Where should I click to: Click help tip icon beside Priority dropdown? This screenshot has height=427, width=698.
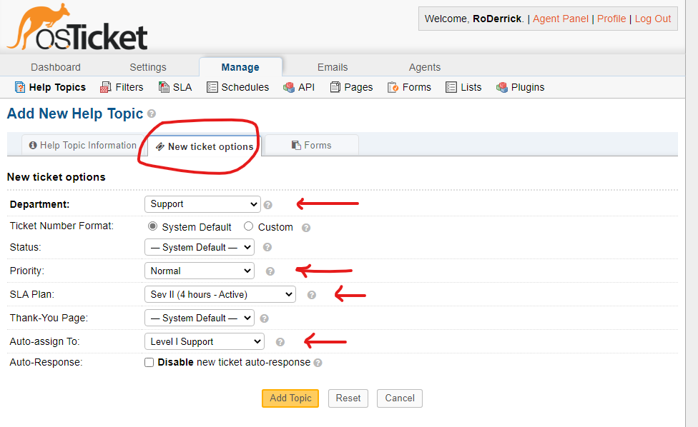(270, 271)
